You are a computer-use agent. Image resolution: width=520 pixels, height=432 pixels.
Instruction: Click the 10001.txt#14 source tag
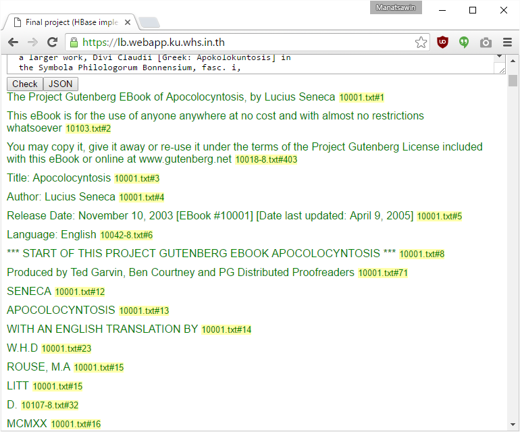226,330
